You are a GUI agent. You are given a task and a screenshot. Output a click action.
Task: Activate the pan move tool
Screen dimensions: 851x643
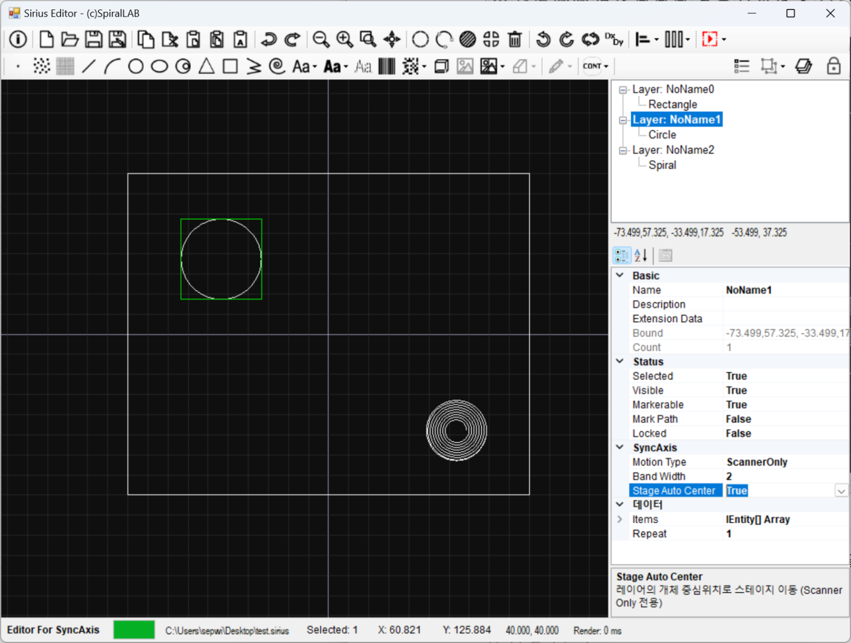392,39
